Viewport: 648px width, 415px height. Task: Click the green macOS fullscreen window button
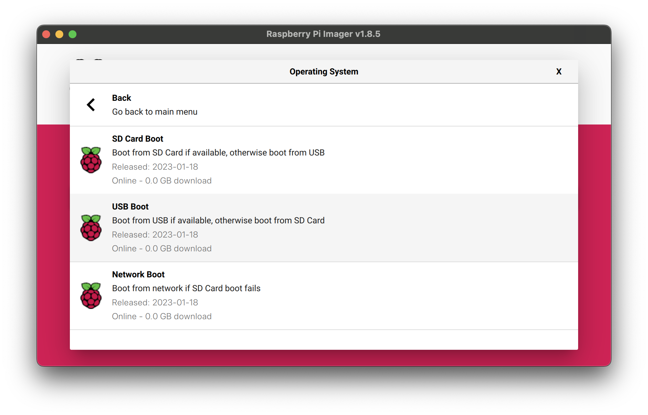(73, 34)
